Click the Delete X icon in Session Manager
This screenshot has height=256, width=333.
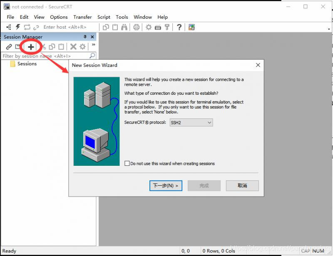tap(73, 47)
